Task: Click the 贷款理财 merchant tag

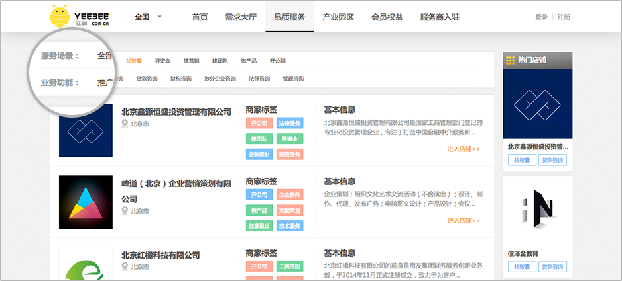Action: pos(259,155)
